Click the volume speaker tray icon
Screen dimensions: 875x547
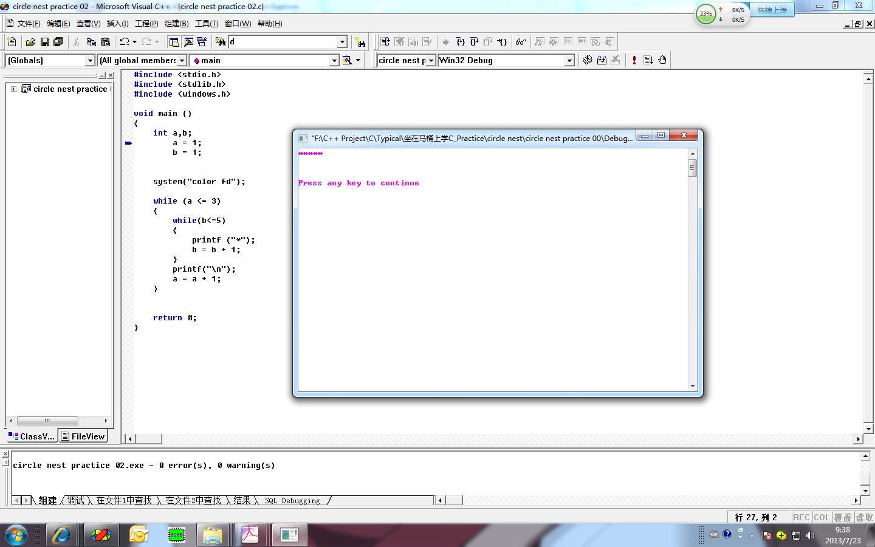[810, 535]
